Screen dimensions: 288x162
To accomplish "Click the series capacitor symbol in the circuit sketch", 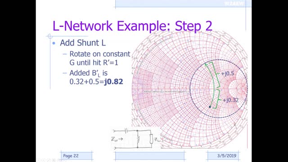I will click(126, 131).
